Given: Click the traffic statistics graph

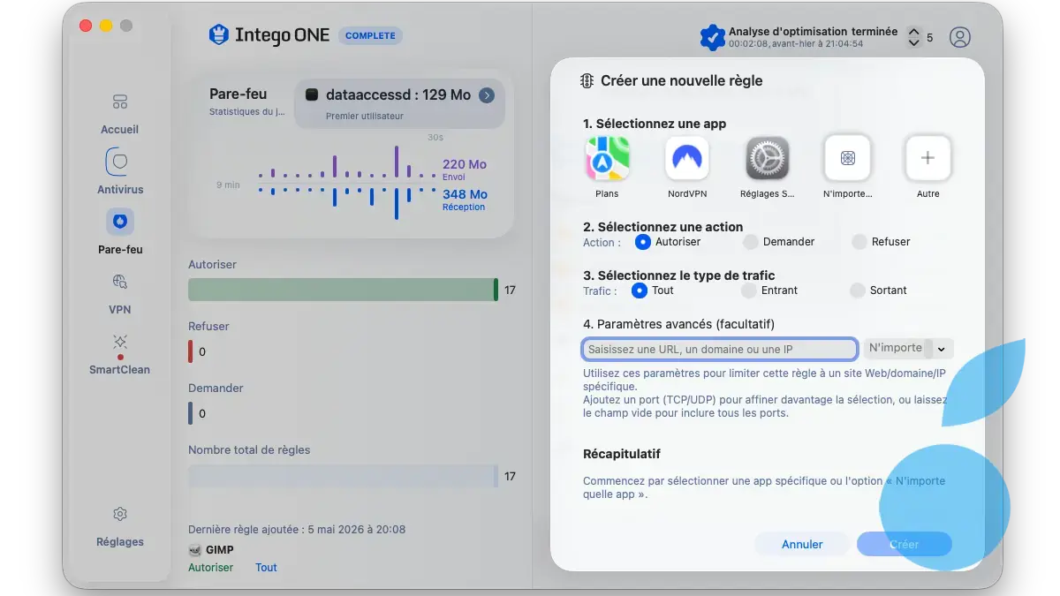Looking at the screenshot, I should (348, 183).
